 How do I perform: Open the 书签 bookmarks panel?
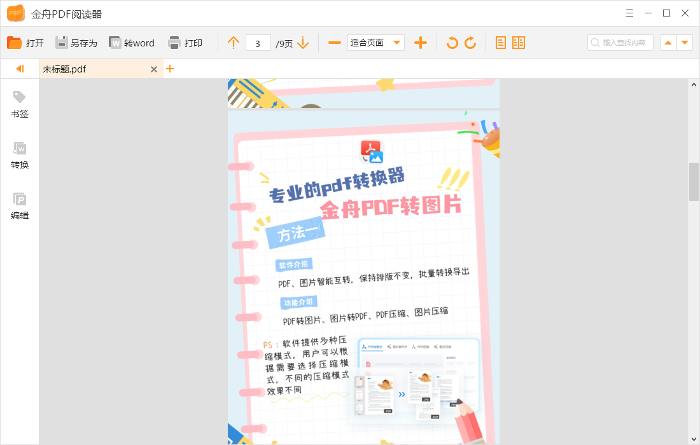click(x=19, y=104)
